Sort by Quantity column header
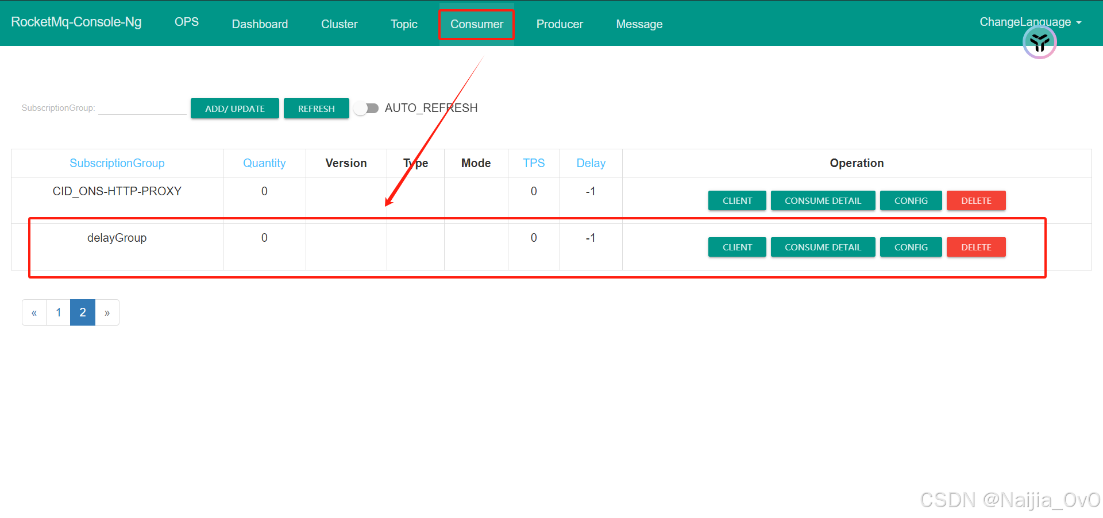 click(264, 163)
